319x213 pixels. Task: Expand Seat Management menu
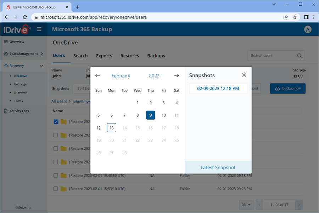(x=24, y=54)
